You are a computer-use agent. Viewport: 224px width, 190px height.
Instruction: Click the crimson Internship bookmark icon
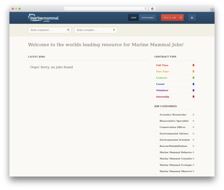194,97
